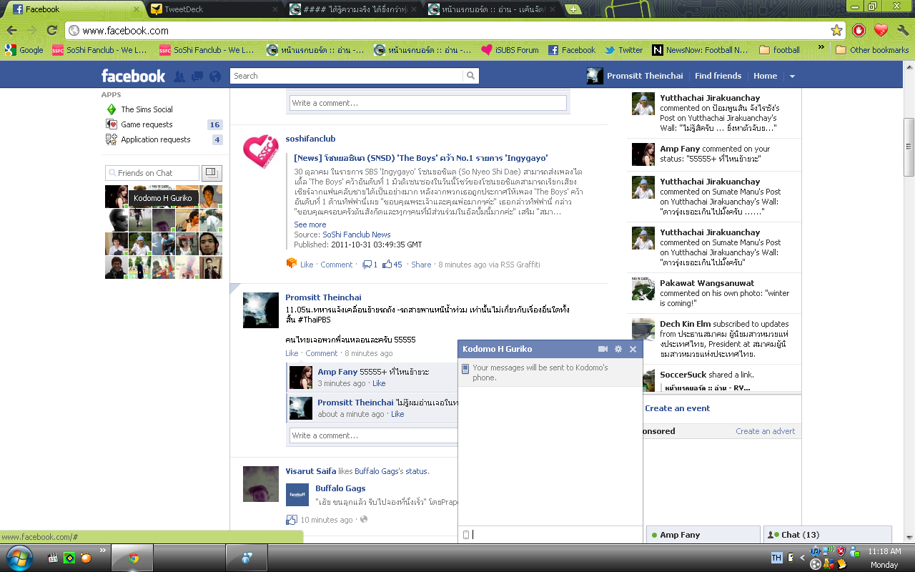Click the thumbs-up 45 likes count
Screen dimensions: 915x572
coord(392,265)
